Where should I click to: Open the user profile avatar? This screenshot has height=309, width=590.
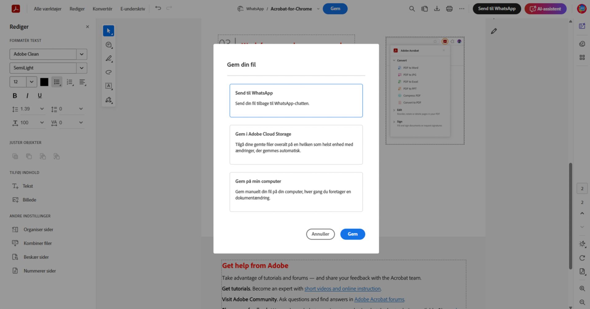pyautogui.click(x=581, y=9)
